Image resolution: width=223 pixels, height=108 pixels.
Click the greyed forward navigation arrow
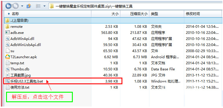[16, 6]
